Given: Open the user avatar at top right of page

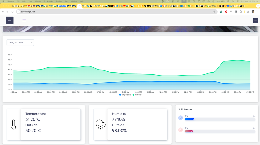Looking at the screenshot, I should [255, 20].
